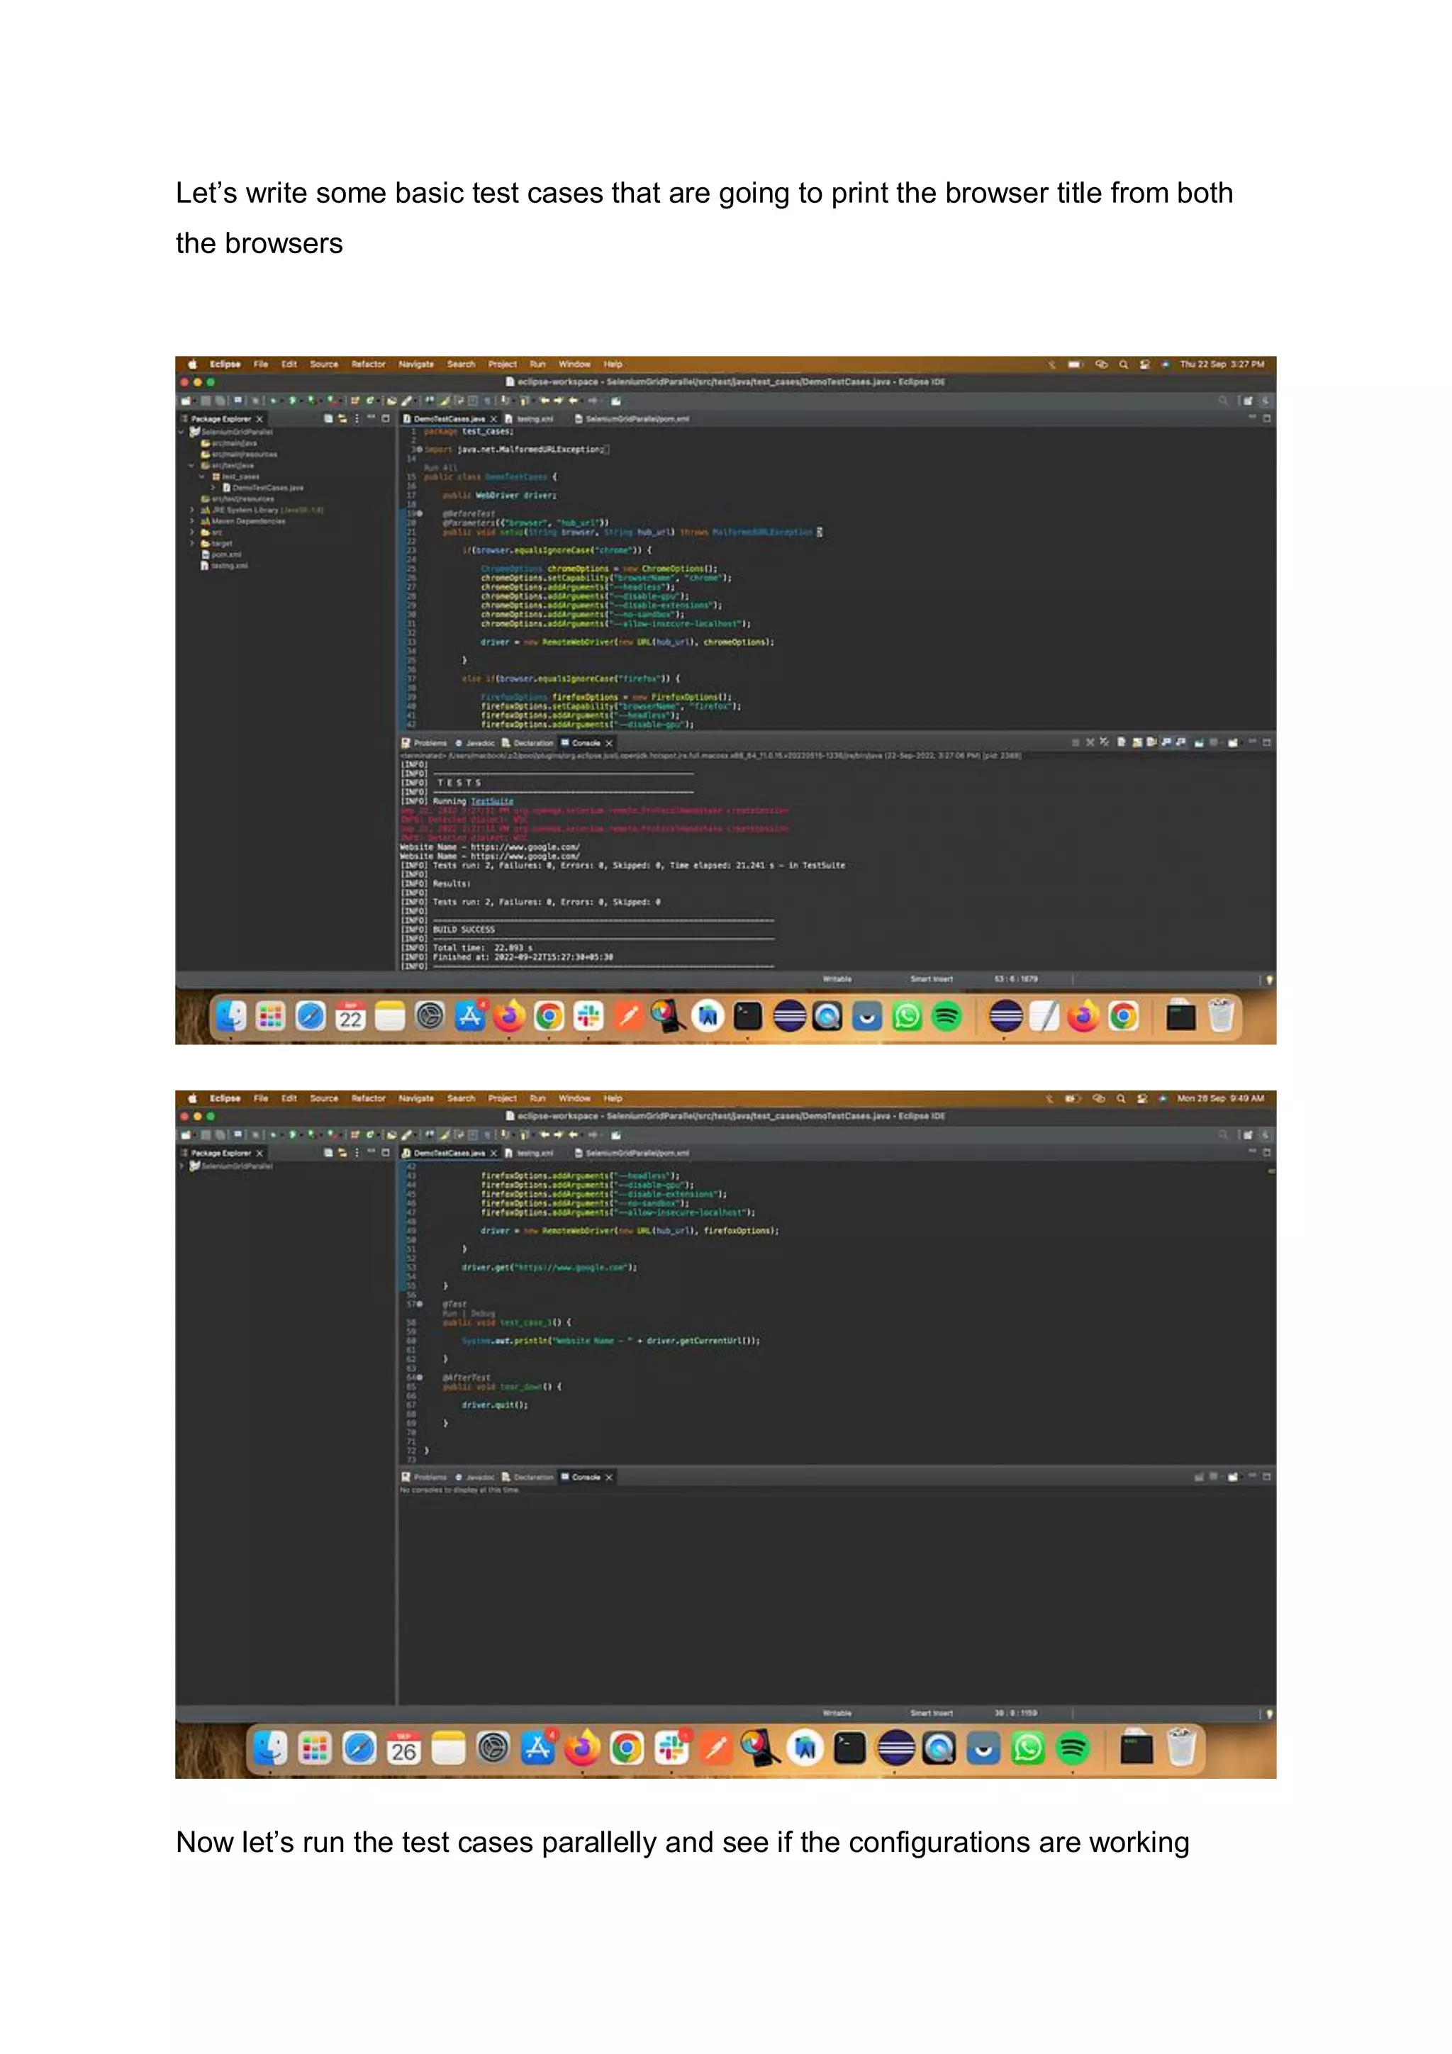Open Spotify from the upper screenshot's dock
This screenshot has width=1452, height=2054.
tap(946, 1016)
